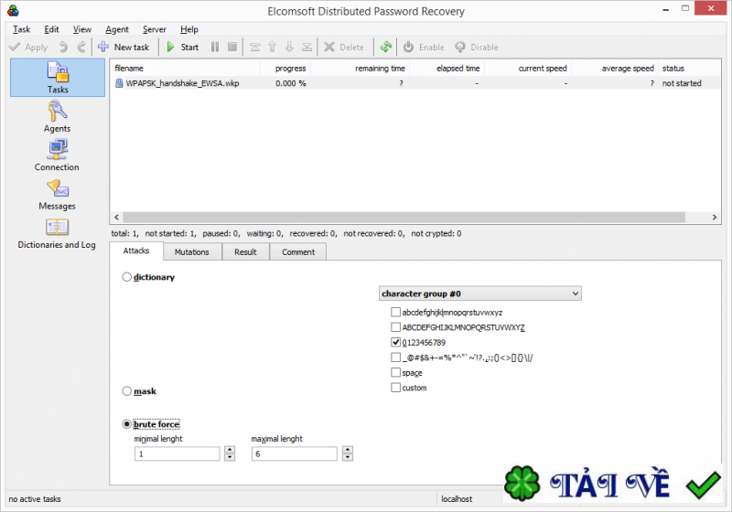Move task up one position icon
Screen dimensions: 732x512
point(272,48)
